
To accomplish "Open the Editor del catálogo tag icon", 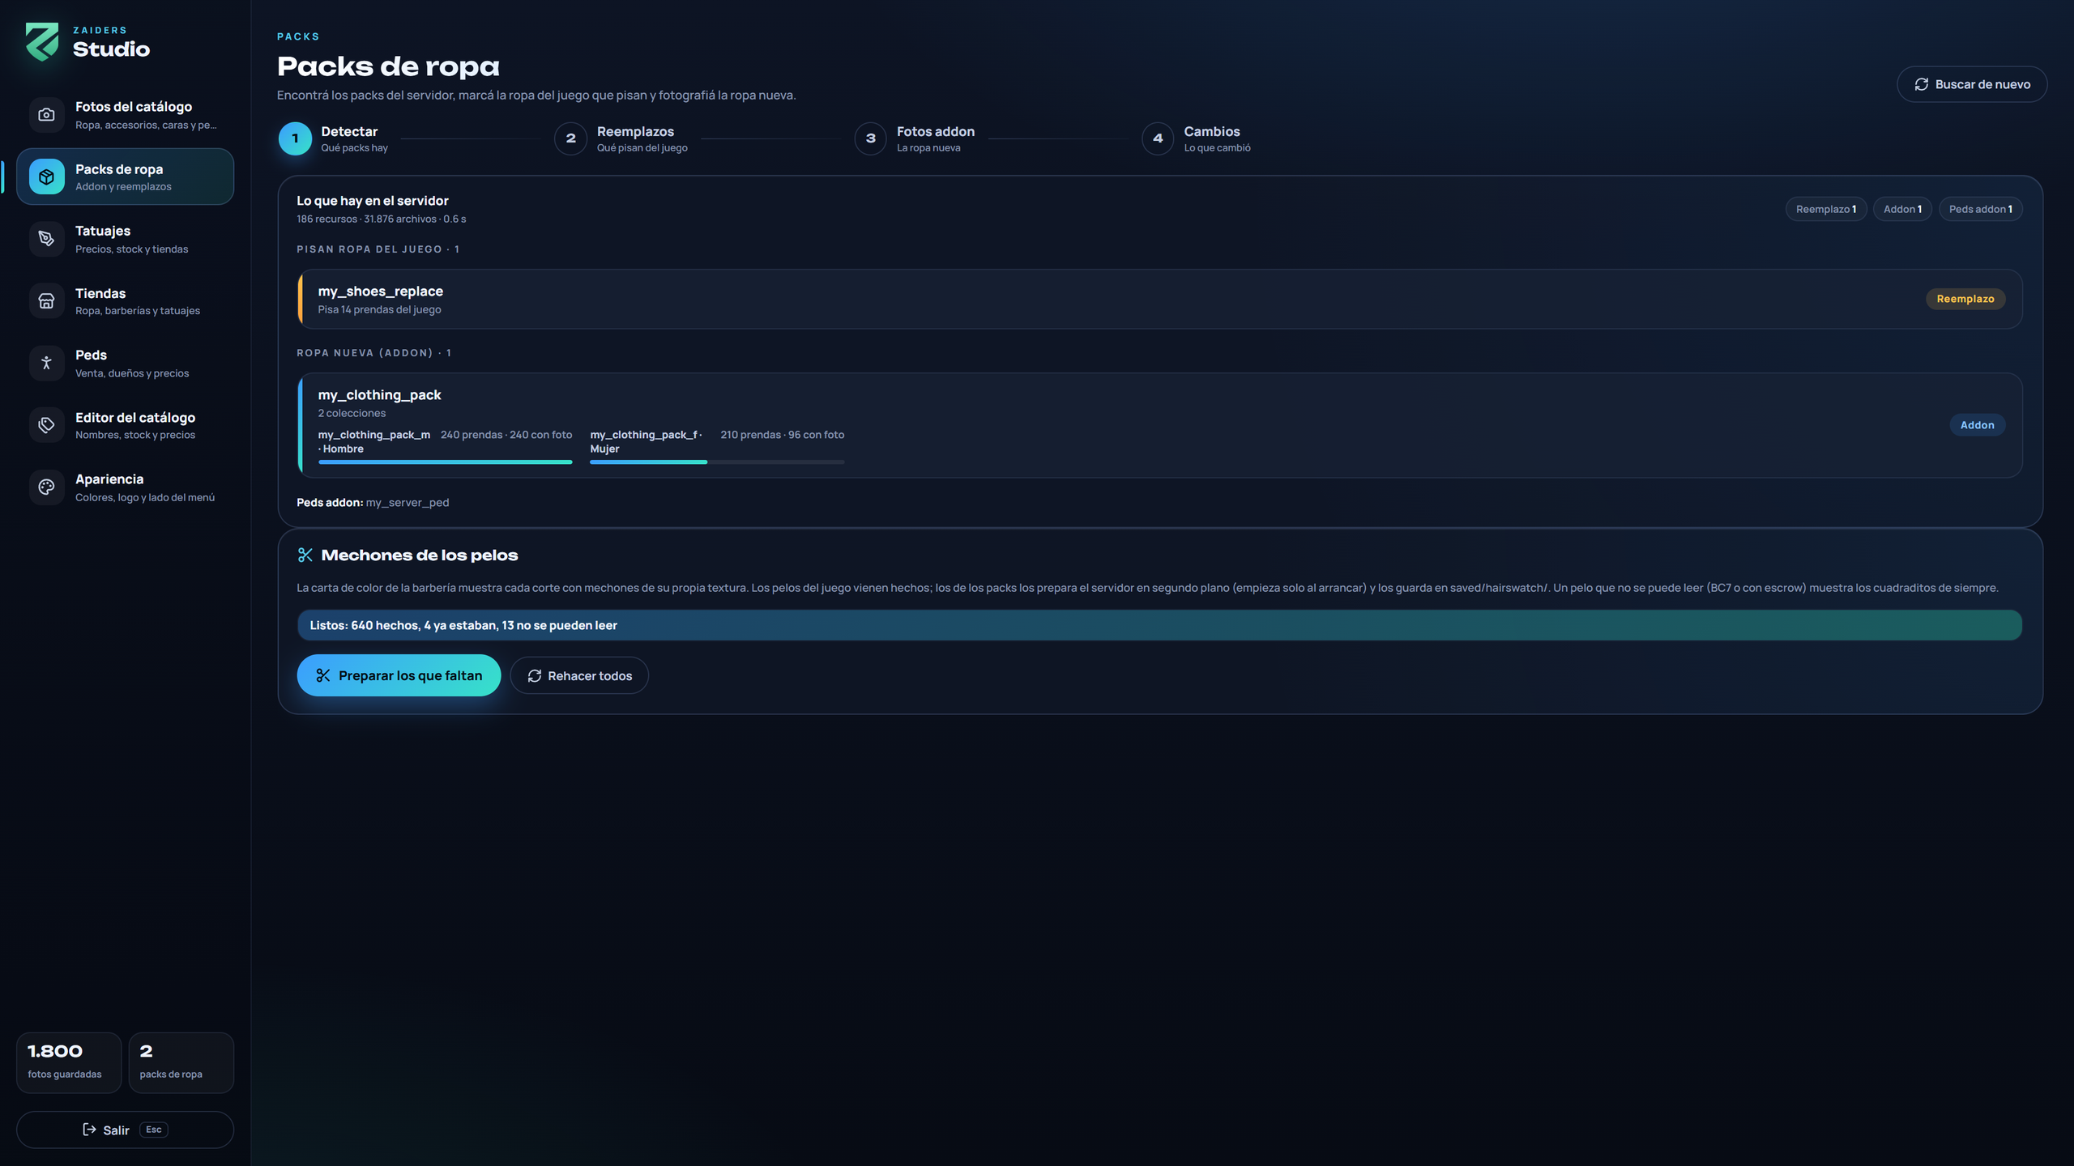I will (x=46, y=425).
